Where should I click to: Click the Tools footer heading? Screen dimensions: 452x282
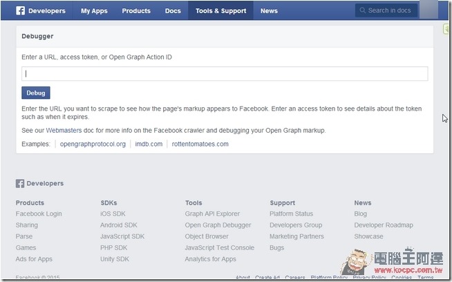point(194,203)
